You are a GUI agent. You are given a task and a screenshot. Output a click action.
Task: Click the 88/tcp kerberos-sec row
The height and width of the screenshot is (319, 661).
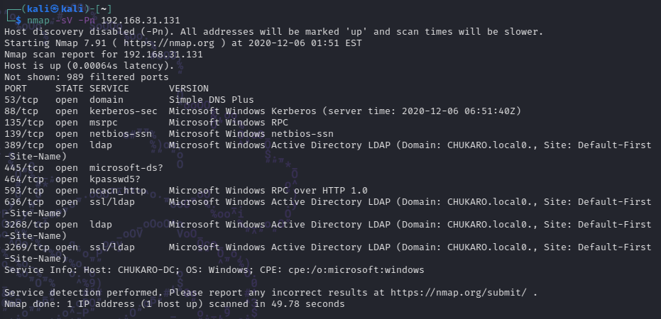263,111
